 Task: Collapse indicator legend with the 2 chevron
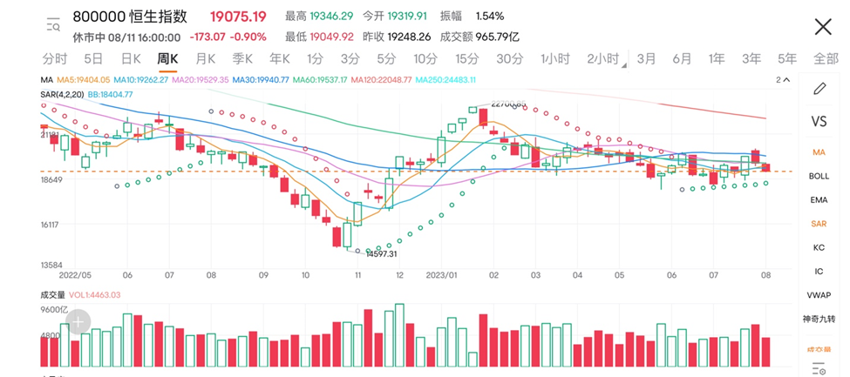(783, 79)
